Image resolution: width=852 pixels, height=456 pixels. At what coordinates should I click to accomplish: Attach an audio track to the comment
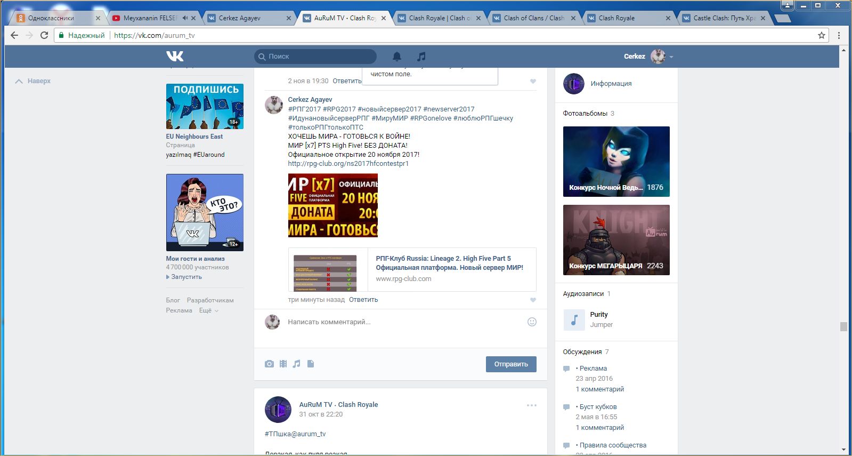[297, 364]
